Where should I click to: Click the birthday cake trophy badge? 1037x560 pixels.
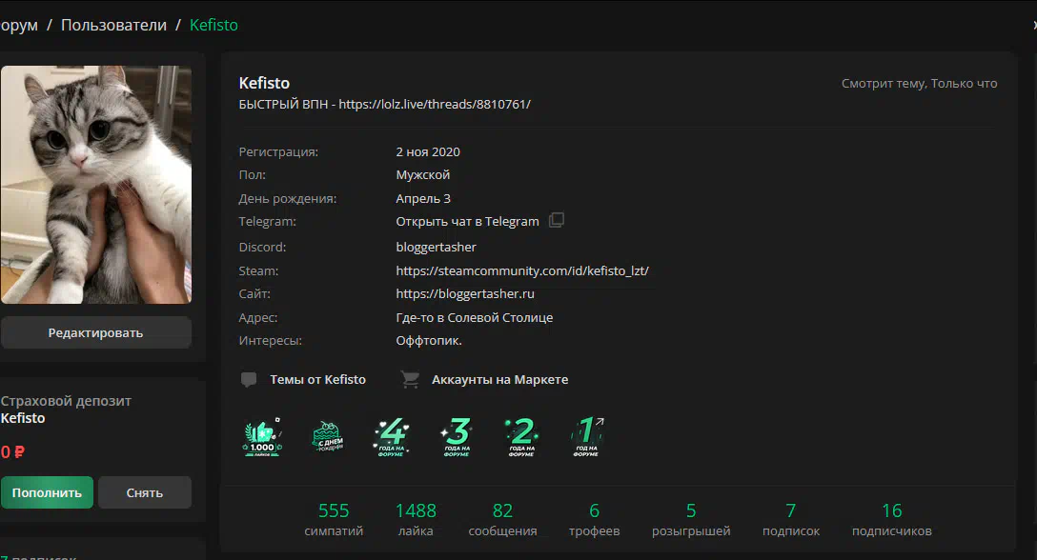[327, 436]
